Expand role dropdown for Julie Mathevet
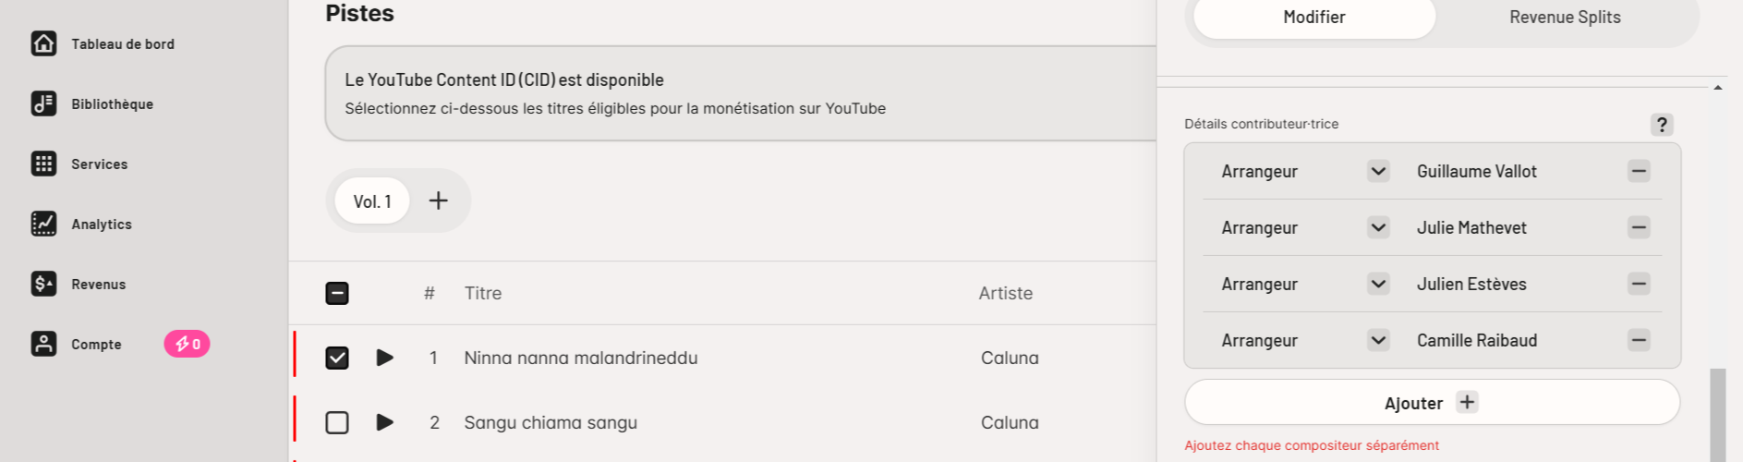Screen dimensions: 1743x462 click(x=1378, y=227)
